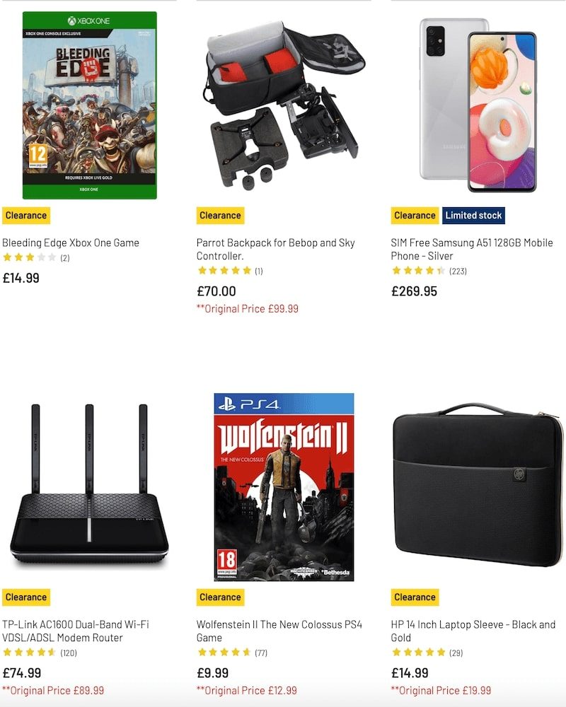This screenshot has height=707, width=566.
Task: Open HP 14 Inch Laptop Sleeve title link
Action: tap(473, 631)
